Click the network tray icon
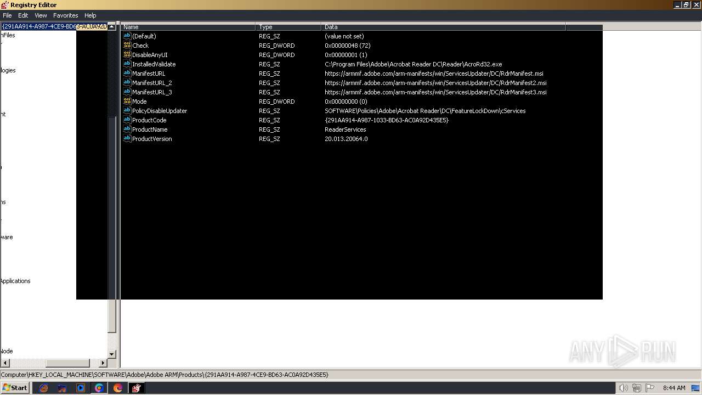Image resolution: width=702 pixels, height=395 pixels. (637, 388)
